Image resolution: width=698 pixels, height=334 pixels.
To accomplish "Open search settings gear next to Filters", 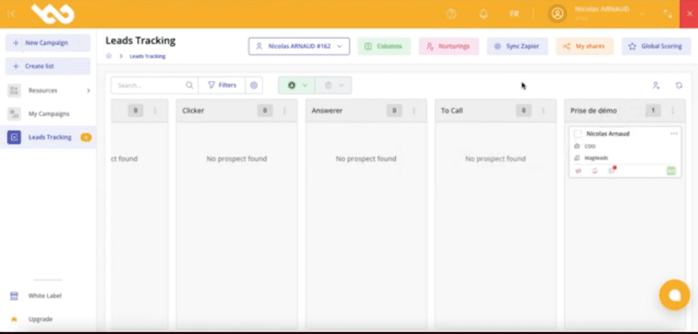I will click(x=254, y=85).
